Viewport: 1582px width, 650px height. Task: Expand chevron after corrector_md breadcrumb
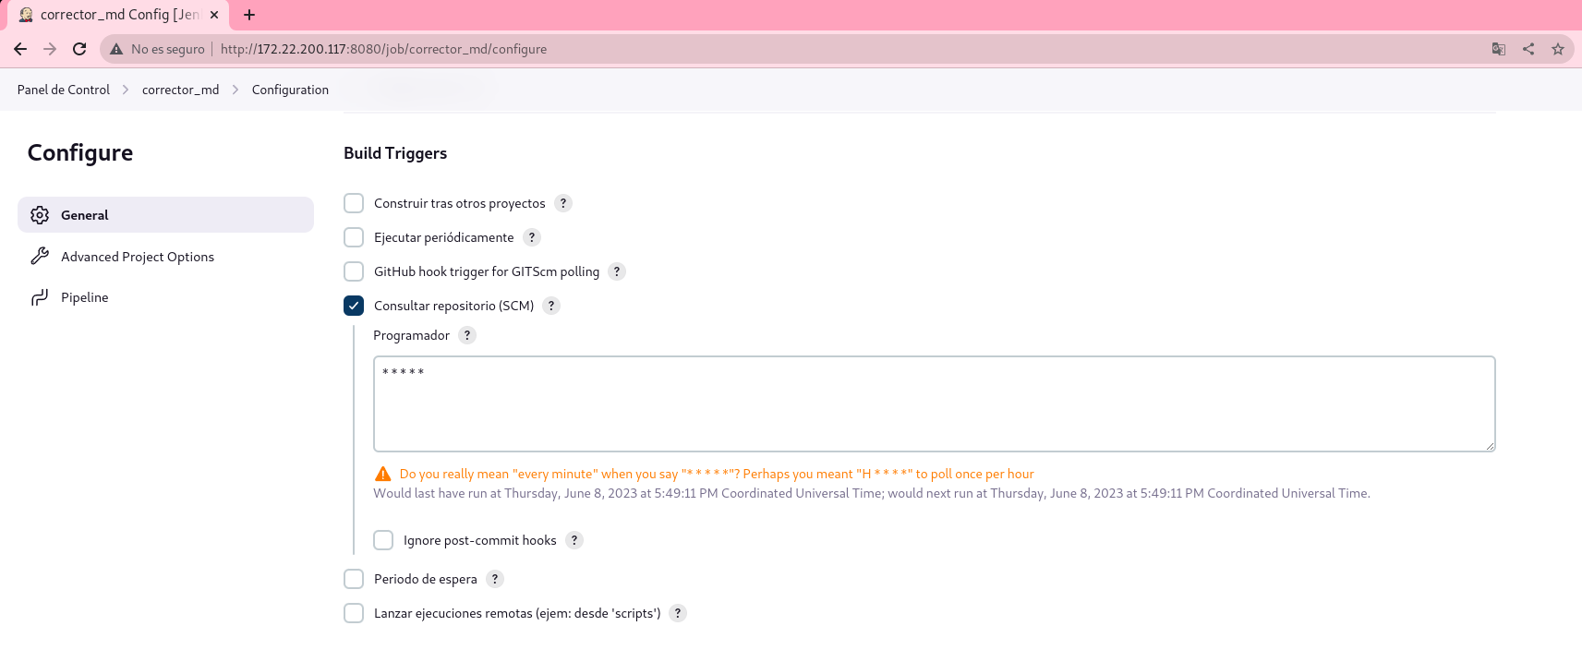[235, 90]
